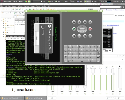Click the left ALT key on emulator keyboard
This screenshot has height=100, width=125.
[66, 61]
